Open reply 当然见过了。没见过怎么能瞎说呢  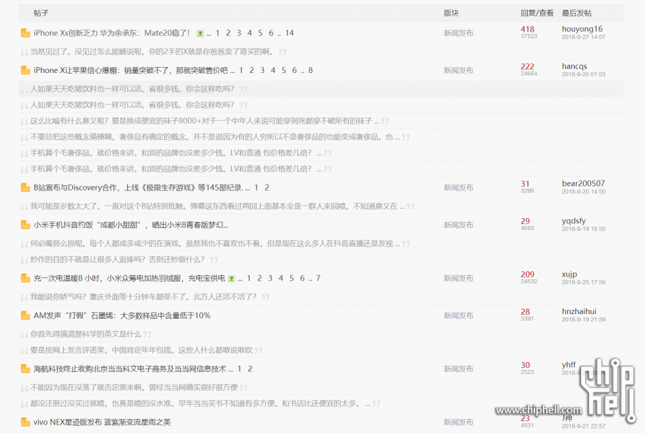(152, 52)
